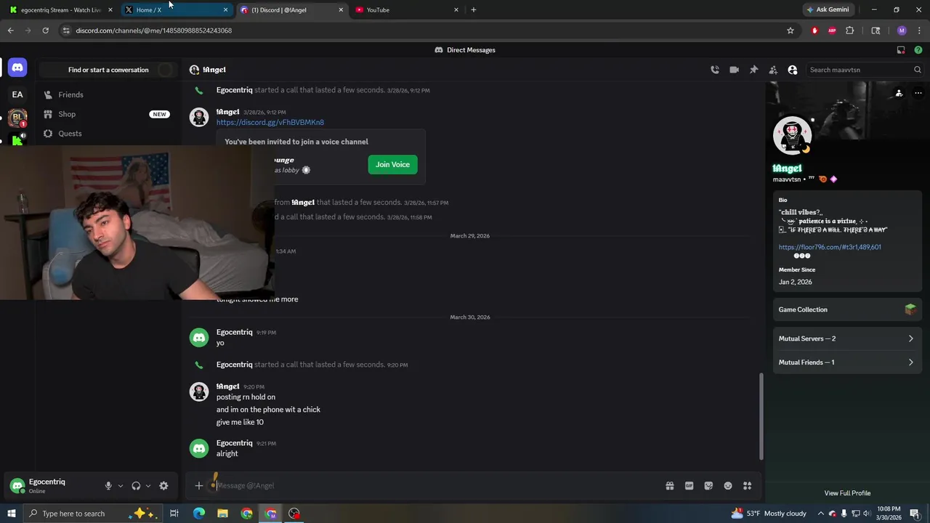Open the Chrome extensions puzzle icon
930x523 pixels.
pyautogui.click(x=849, y=31)
